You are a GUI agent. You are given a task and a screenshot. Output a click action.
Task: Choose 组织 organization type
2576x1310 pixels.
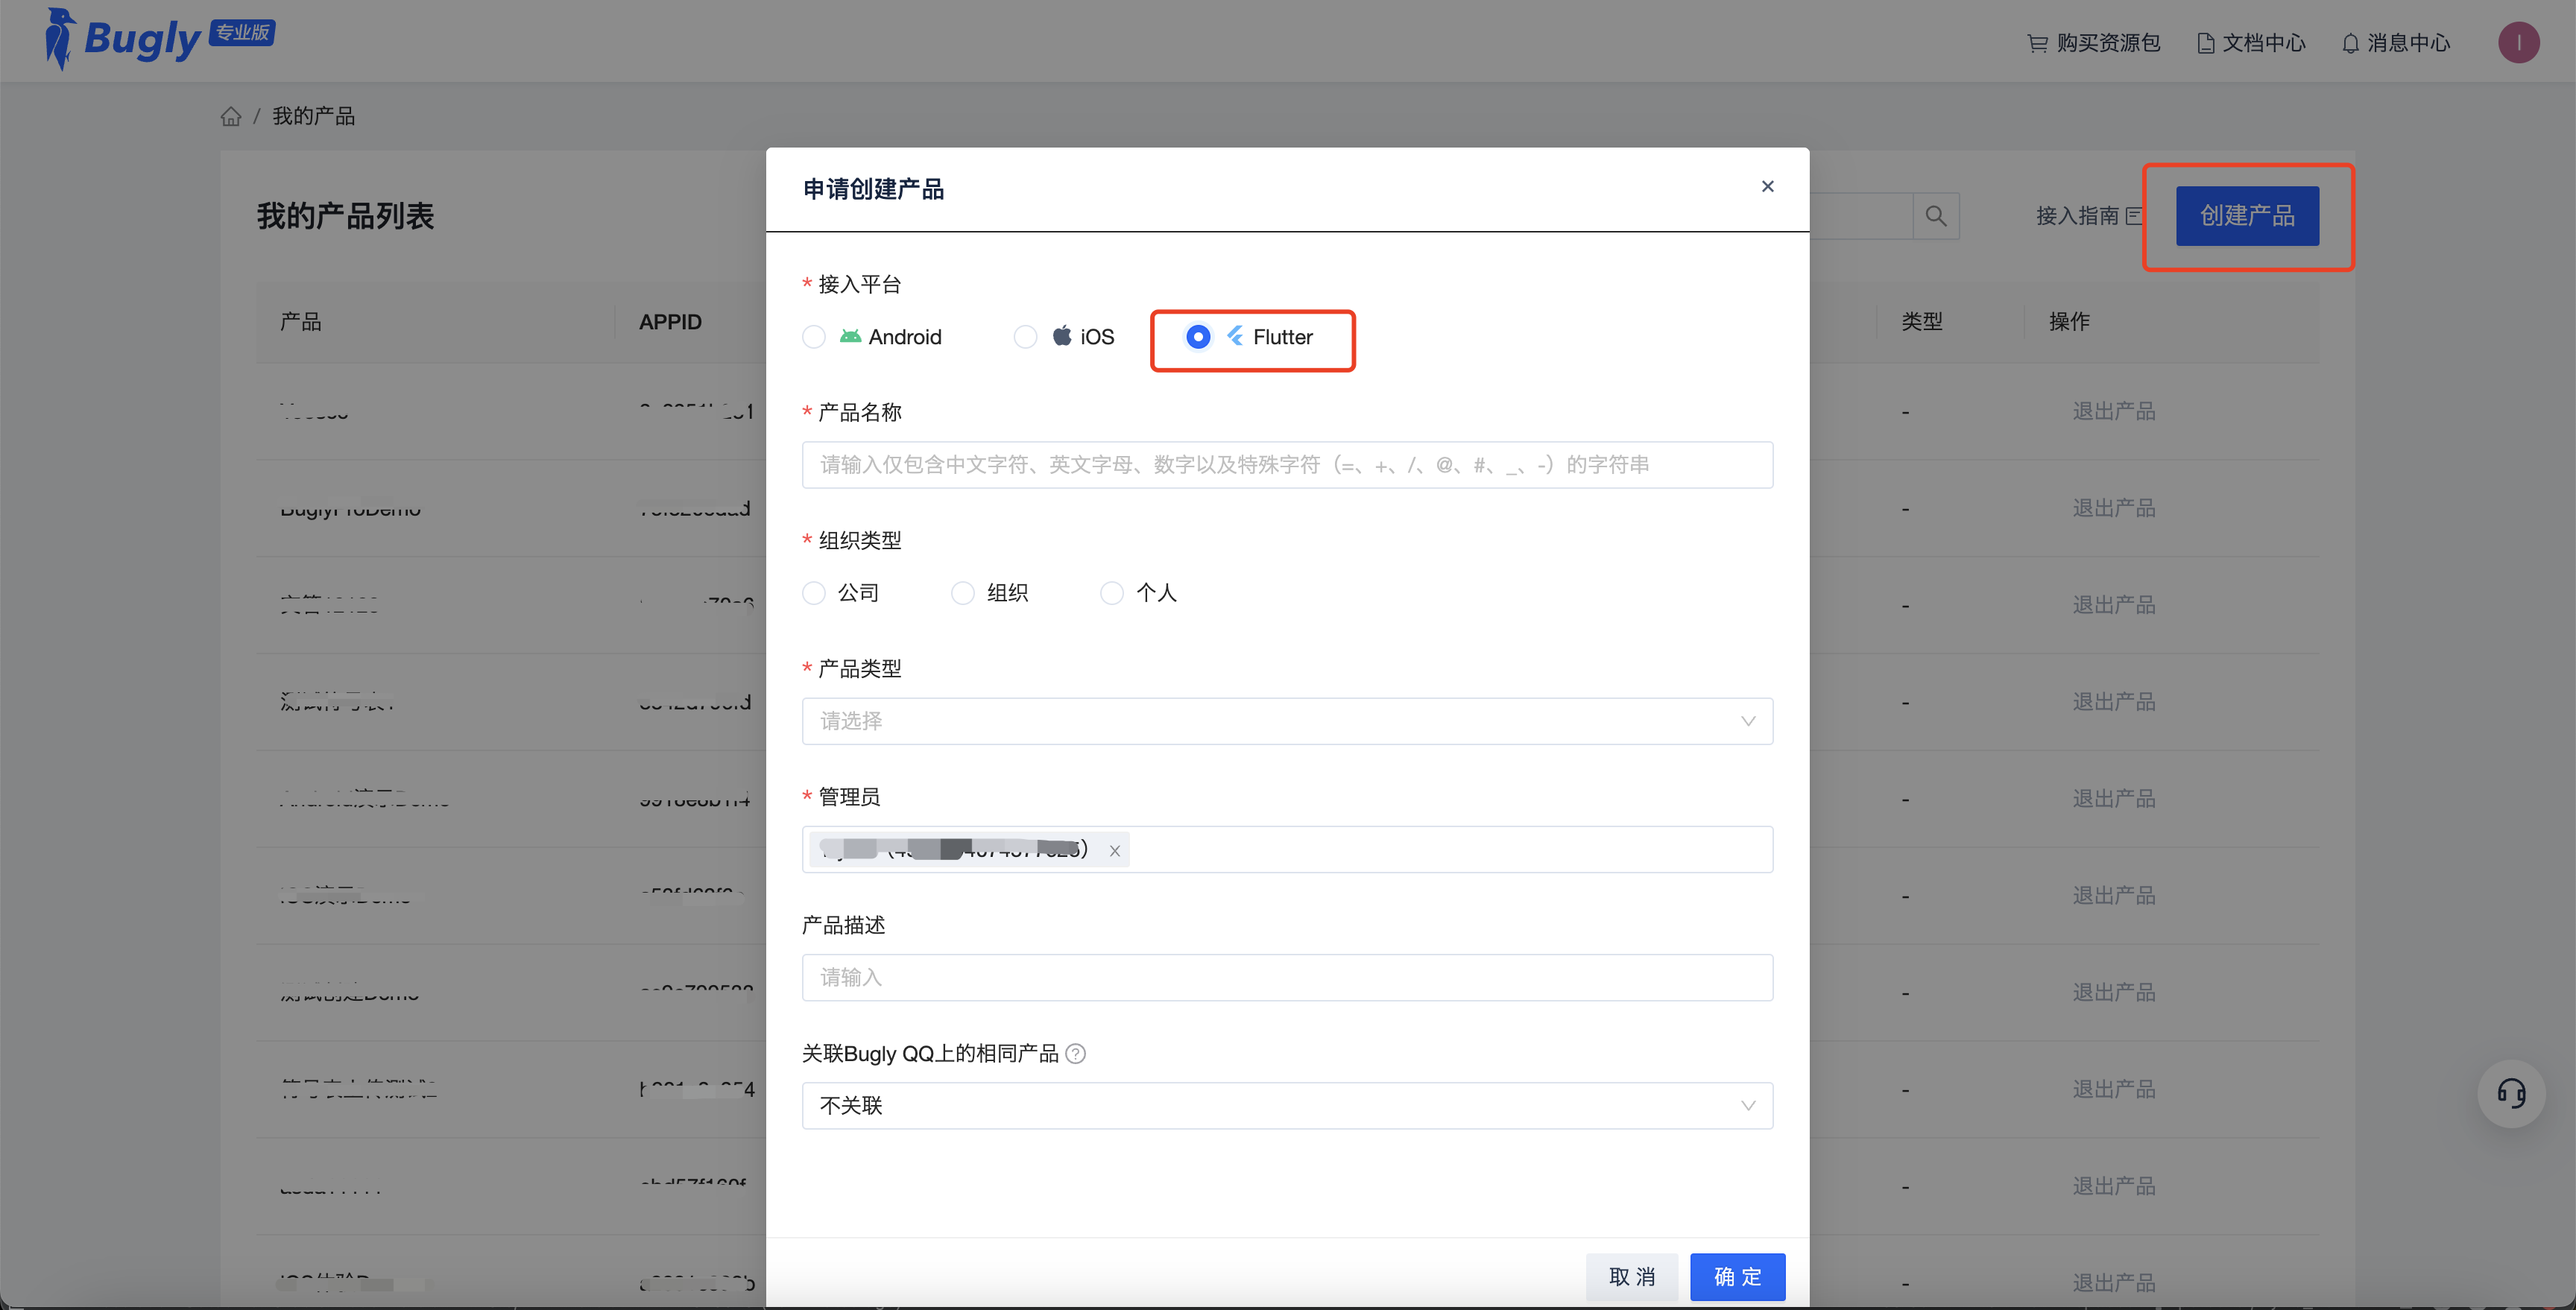pyautogui.click(x=962, y=593)
